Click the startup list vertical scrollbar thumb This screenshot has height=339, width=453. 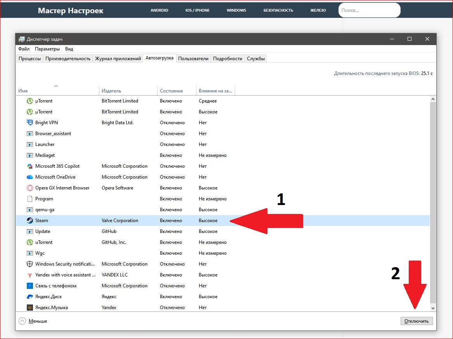433,202
